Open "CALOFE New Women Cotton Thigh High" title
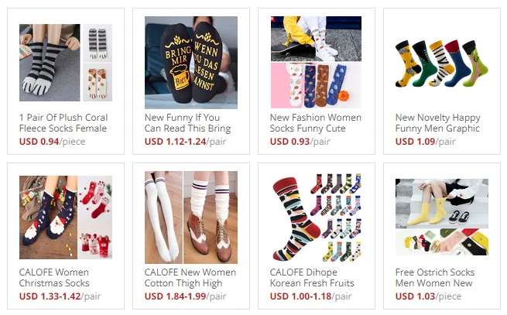The height and width of the screenshot is (315, 507). point(190,278)
